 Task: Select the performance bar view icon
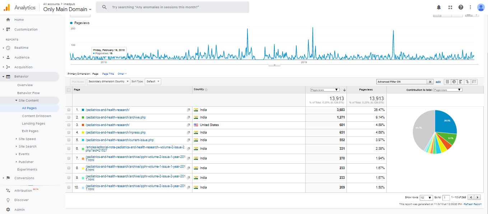[460, 82]
